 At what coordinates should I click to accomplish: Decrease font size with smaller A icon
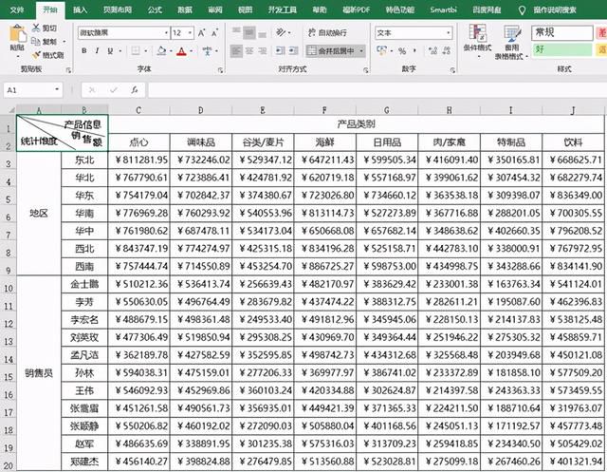tap(214, 33)
